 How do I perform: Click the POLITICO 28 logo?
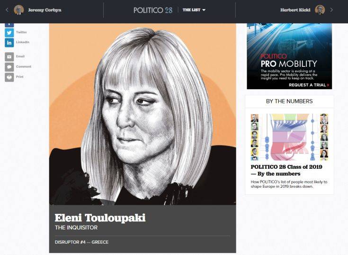[152, 10]
